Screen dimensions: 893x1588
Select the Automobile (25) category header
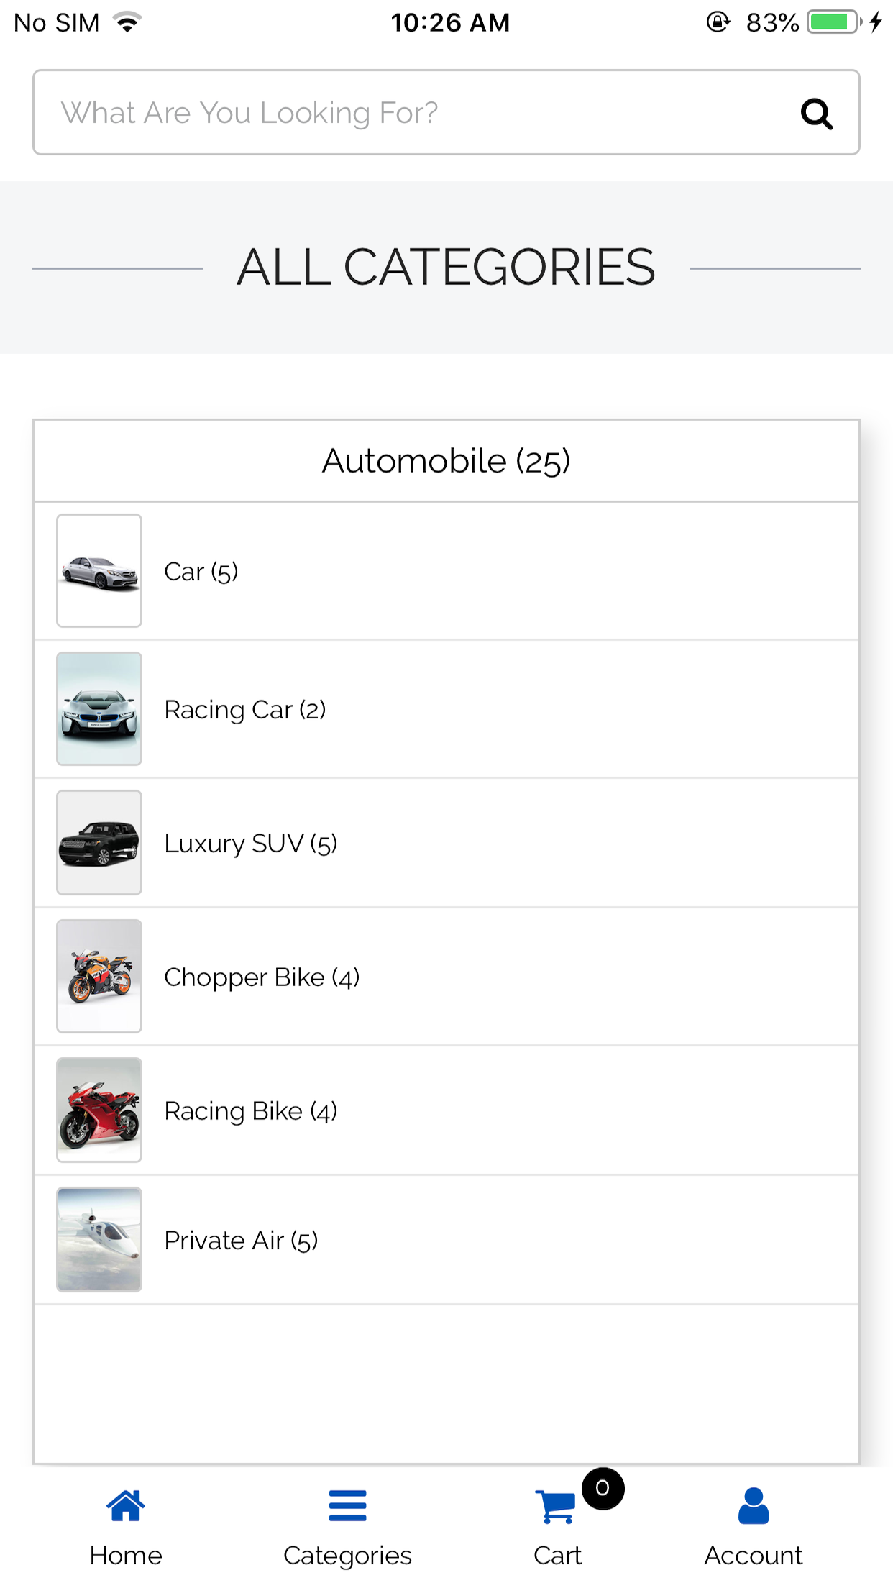click(446, 461)
